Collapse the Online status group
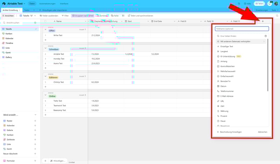This screenshot has height=164, width=280. click(45, 95)
